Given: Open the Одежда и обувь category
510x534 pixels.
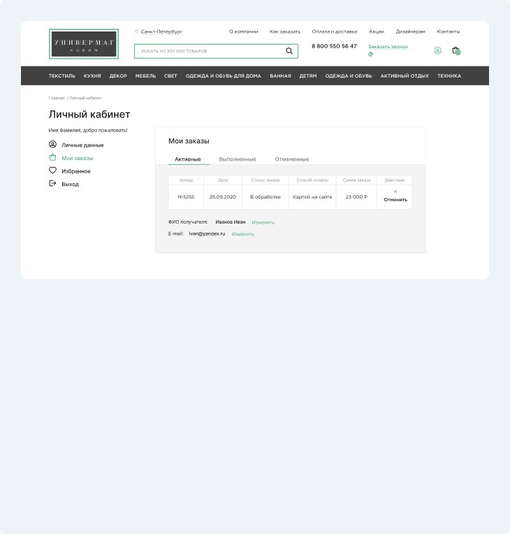Looking at the screenshot, I should point(349,76).
